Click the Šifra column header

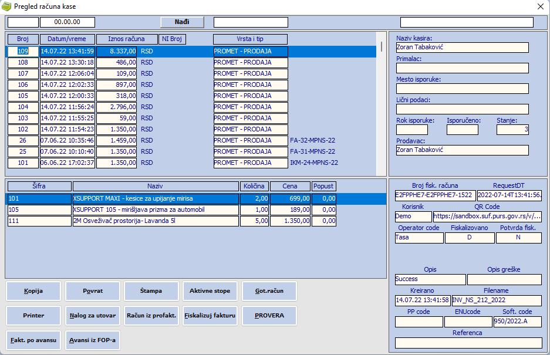point(39,186)
